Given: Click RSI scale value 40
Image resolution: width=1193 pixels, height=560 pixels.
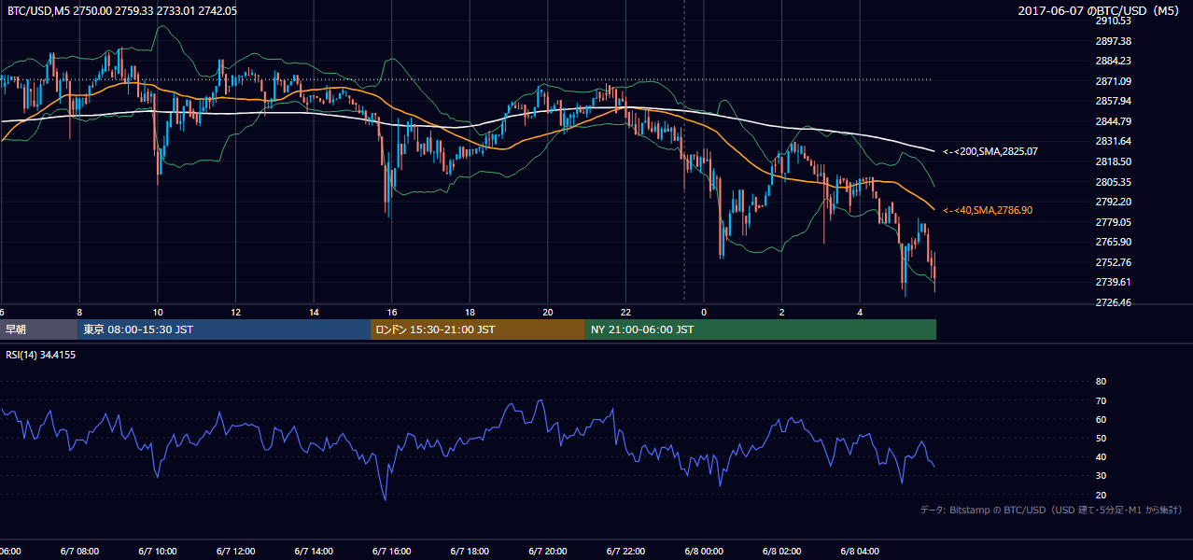Looking at the screenshot, I should (1101, 457).
